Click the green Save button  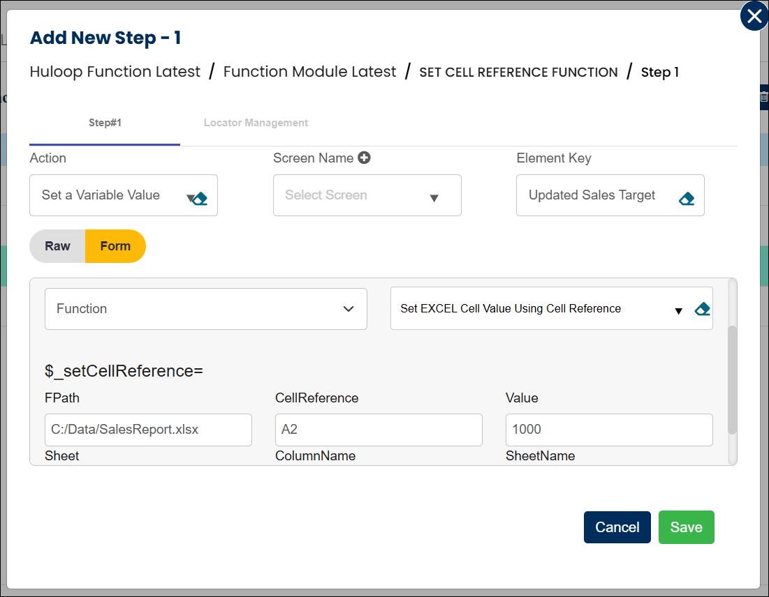[686, 527]
